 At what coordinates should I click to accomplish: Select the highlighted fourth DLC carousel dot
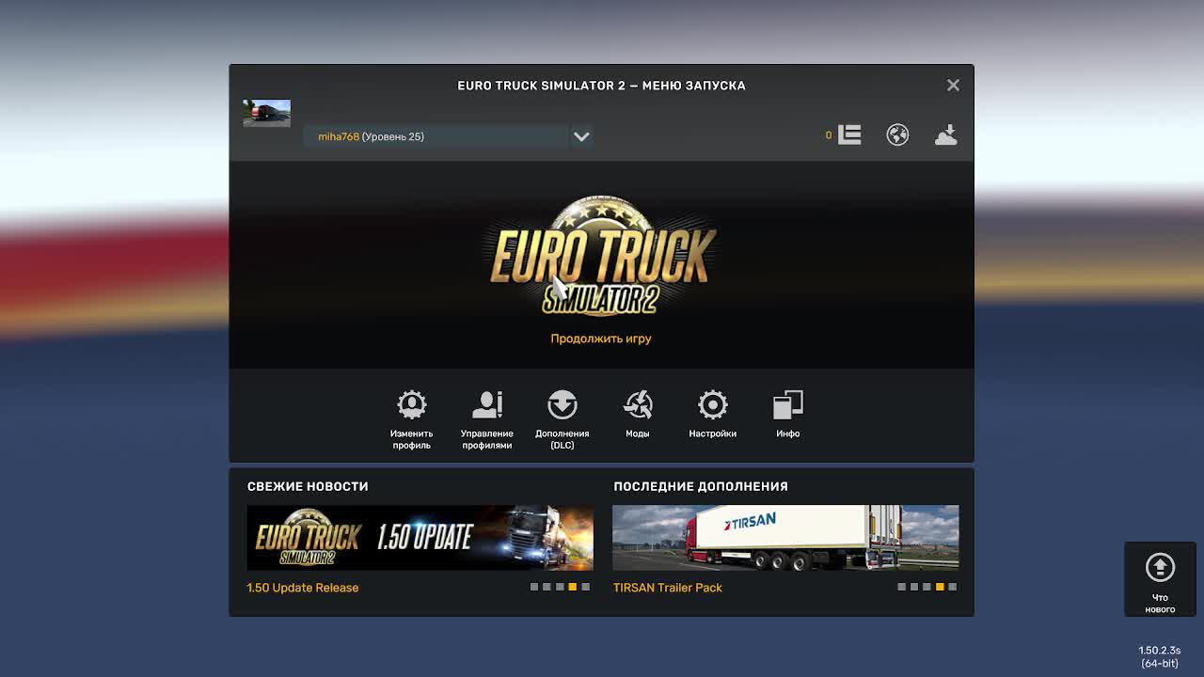pyautogui.click(x=940, y=587)
